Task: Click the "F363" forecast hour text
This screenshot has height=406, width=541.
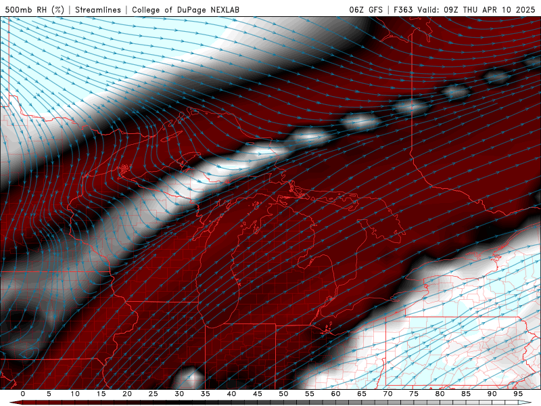Action: 403,9
